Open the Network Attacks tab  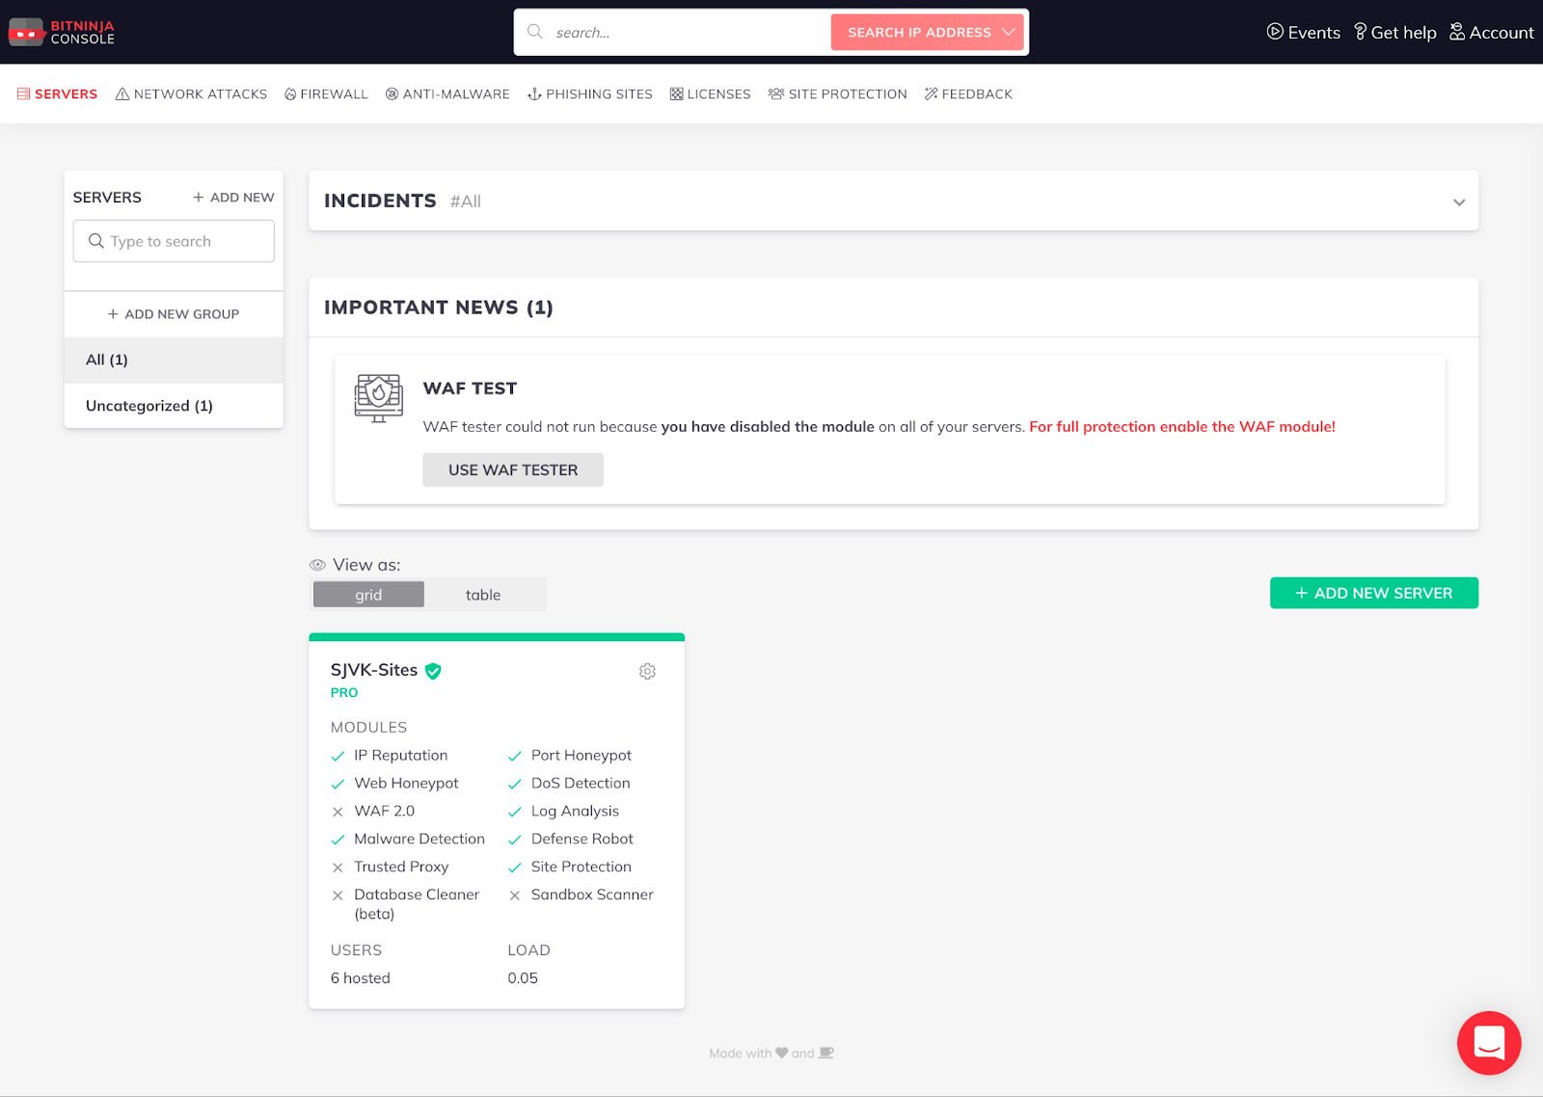[191, 94]
